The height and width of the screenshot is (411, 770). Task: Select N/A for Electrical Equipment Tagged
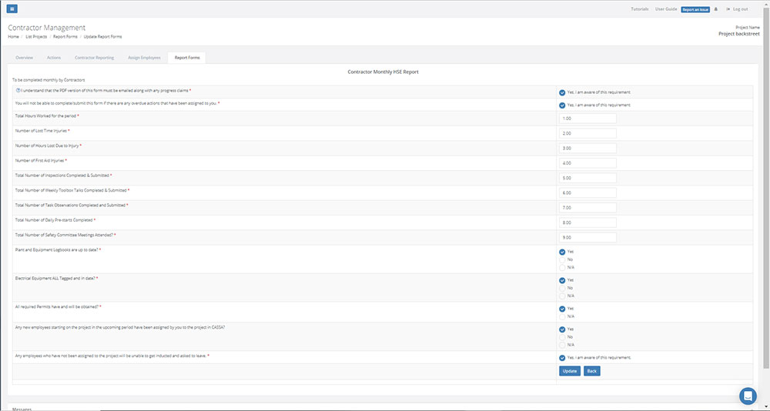pos(562,296)
